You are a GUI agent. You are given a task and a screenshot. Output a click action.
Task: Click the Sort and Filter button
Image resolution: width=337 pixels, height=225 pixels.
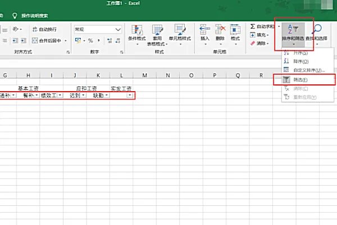[x=294, y=33]
